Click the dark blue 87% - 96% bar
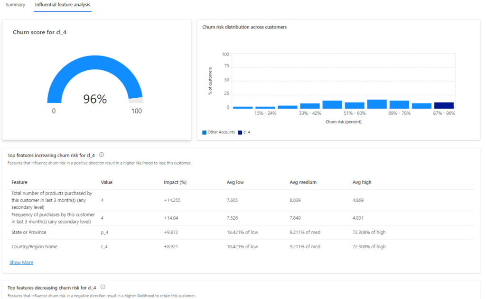Screen dimensions: 486x299 coord(444,105)
